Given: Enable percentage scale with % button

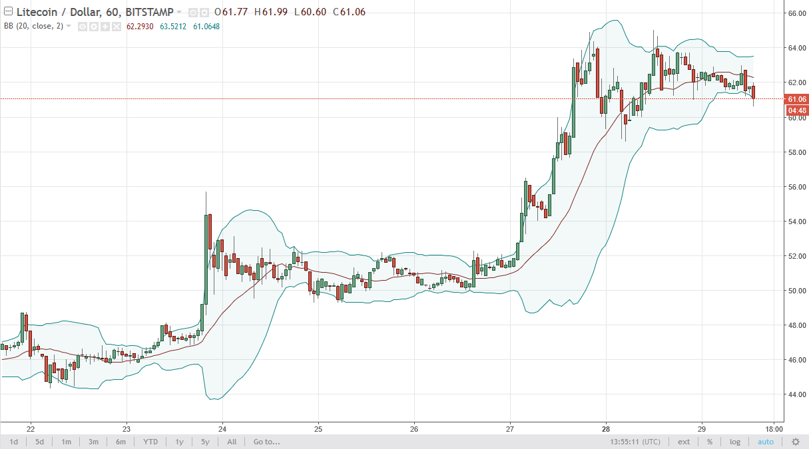Looking at the screenshot, I should [x=710, y=442].
